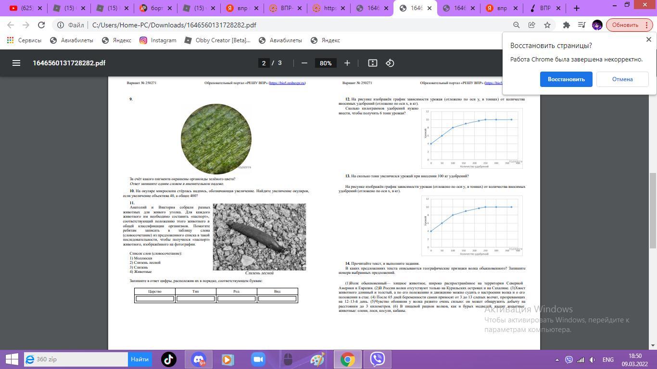Open the browser zoom magnifier icon
This screenshot has height=369, width=657.
pyautogui.click(x=516, y=25)
